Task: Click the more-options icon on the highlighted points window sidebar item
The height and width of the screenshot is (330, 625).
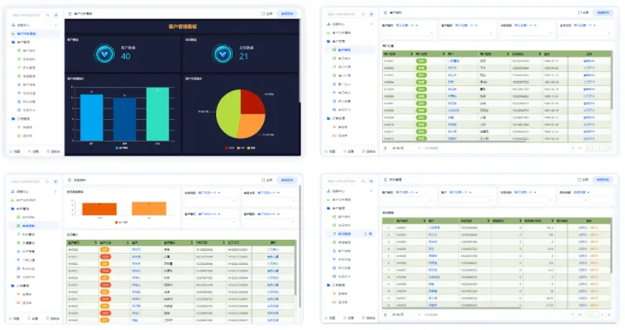Action: [365, 234]
